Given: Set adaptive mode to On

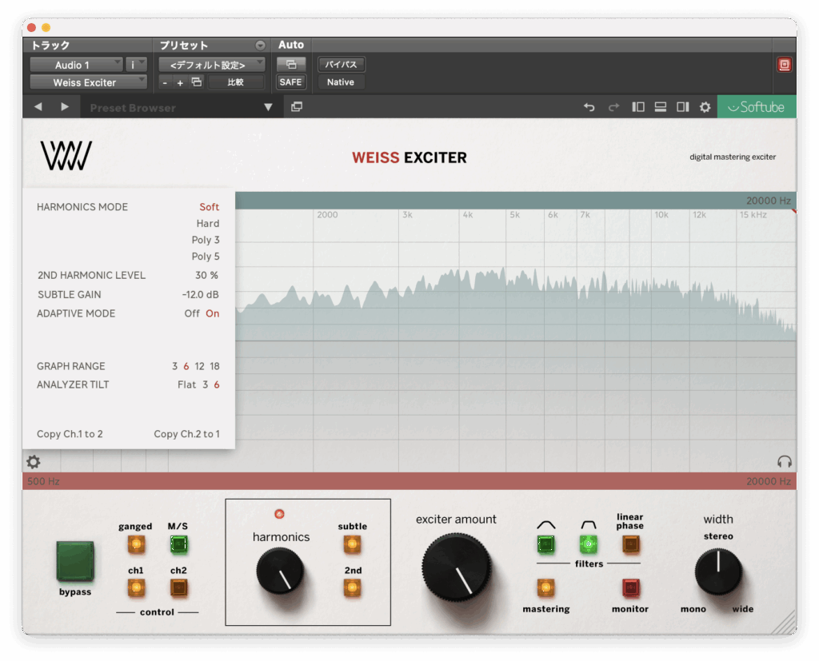Looking at the screenshot, I should point(213,313).
